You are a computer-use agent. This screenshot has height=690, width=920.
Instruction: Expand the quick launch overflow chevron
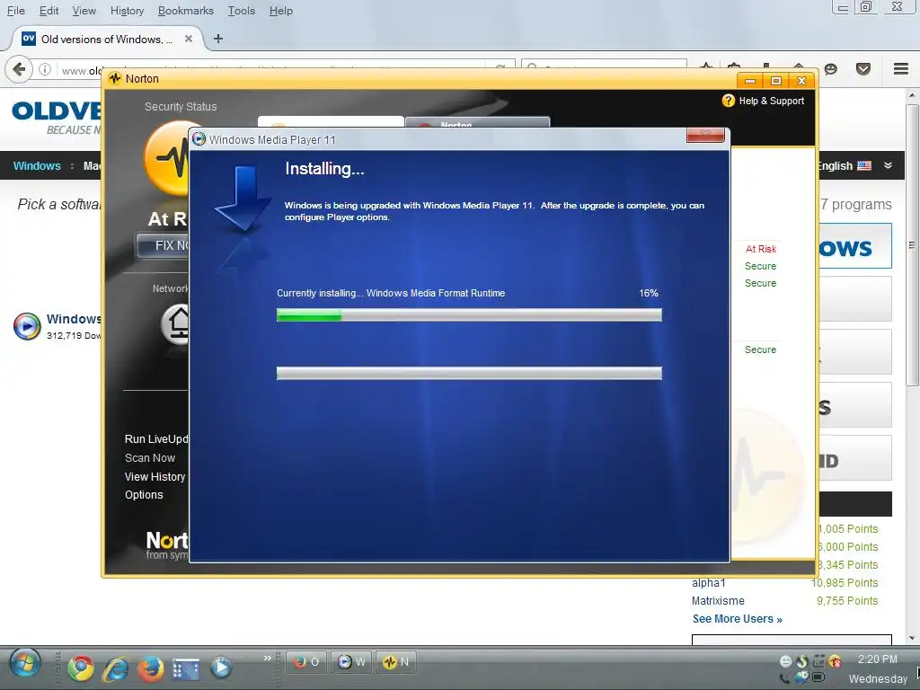coord(268,658)
